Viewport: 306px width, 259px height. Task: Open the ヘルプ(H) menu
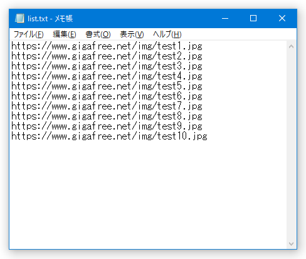167,34
